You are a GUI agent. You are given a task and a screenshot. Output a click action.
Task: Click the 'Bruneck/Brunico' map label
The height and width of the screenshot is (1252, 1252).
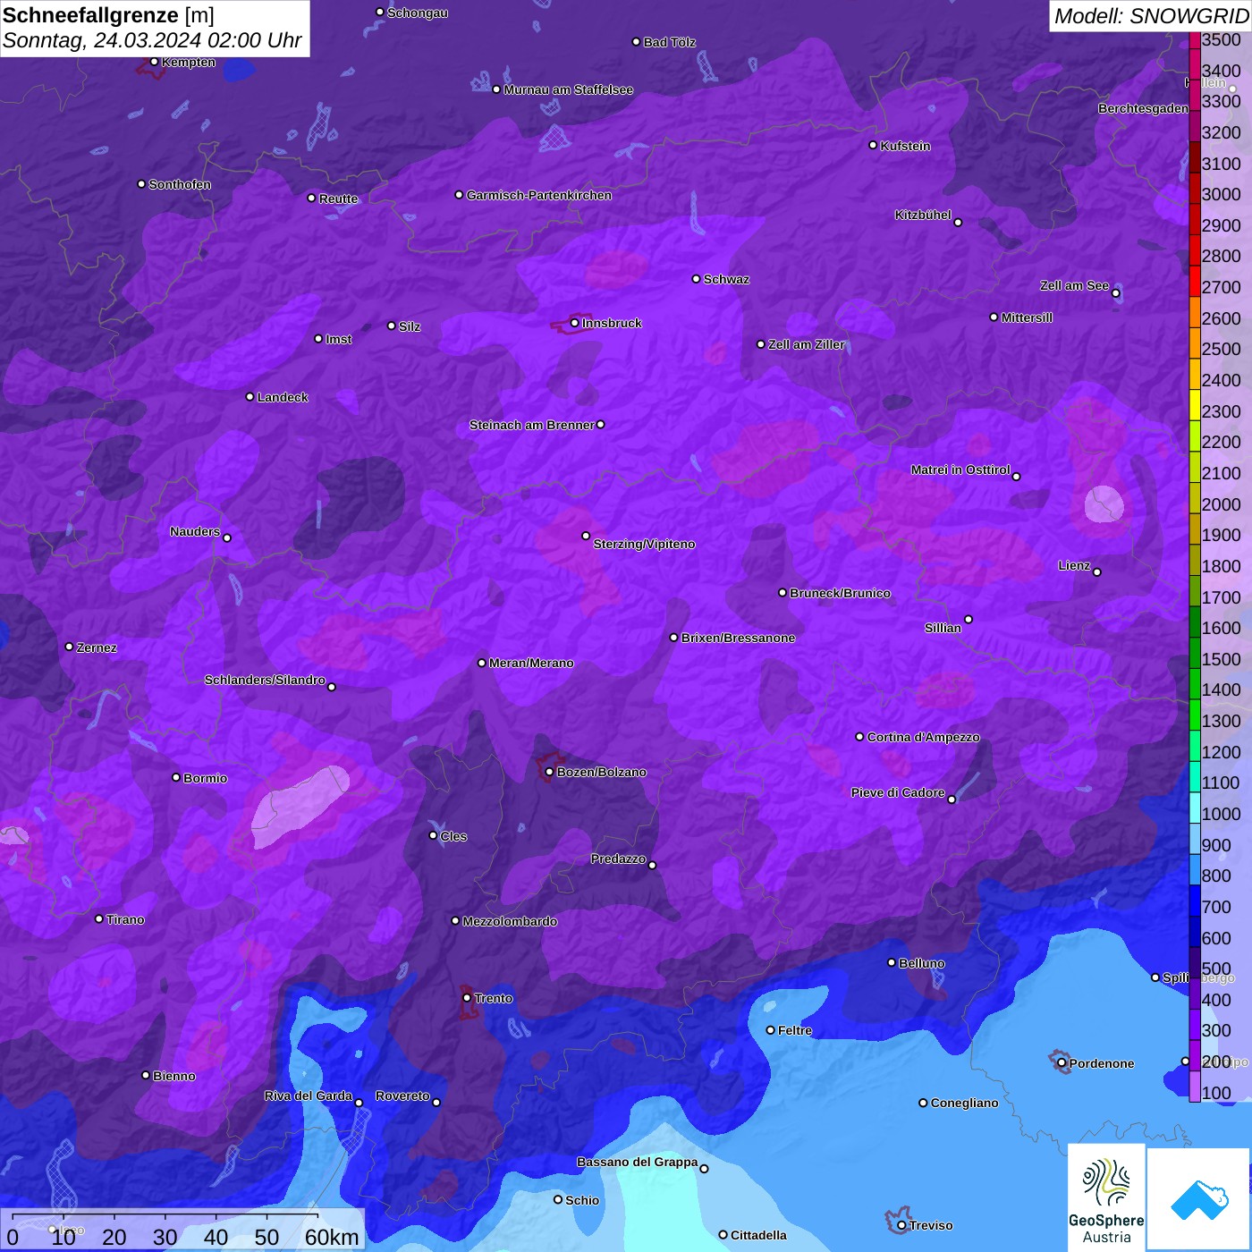click(840, 593)
